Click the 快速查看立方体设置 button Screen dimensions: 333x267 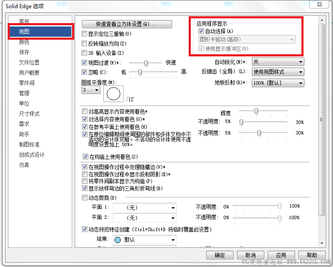(127, 24)
